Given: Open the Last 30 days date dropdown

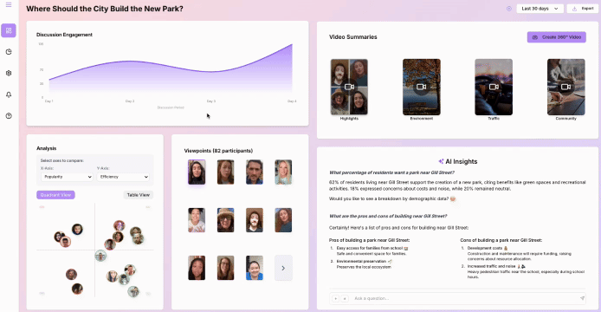Looking at the screenshot, I should coord(540,9).
